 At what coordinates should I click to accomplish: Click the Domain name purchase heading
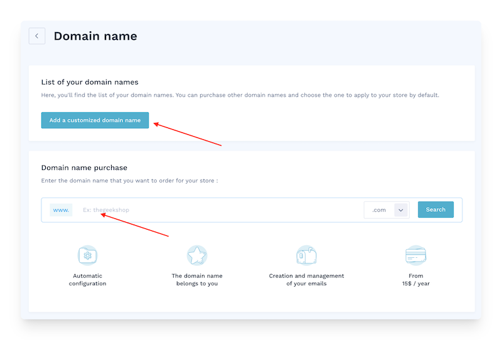(84, 167)
